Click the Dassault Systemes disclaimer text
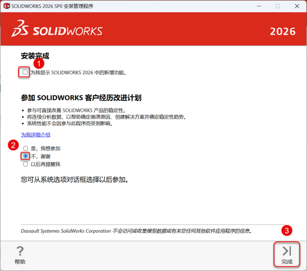This screenshot has width=307, height=271. [x=136, y=231]
